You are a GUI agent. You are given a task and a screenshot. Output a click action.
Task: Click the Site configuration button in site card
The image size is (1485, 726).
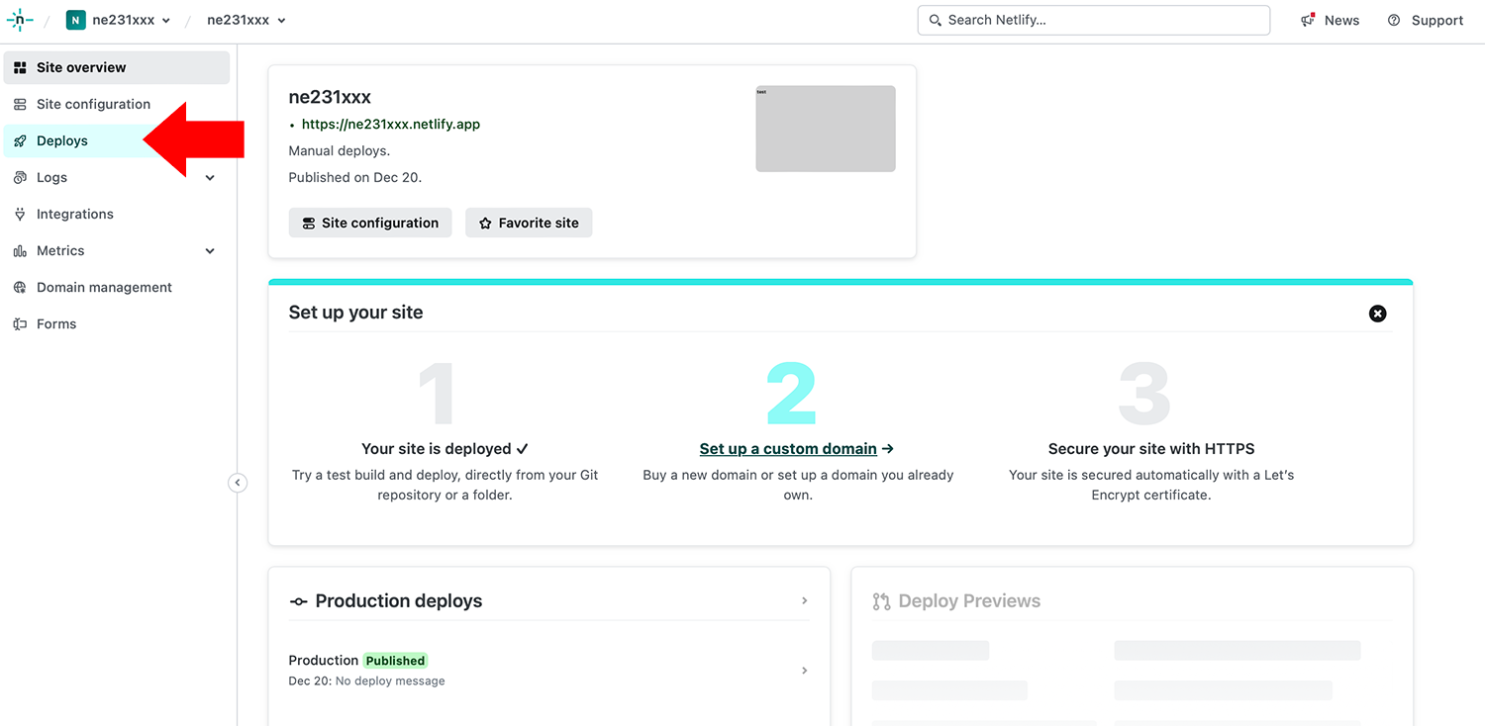[370, 223]
